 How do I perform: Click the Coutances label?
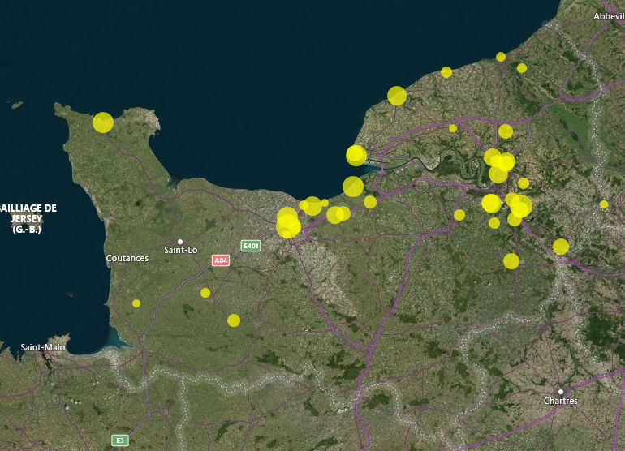[127, 258]
